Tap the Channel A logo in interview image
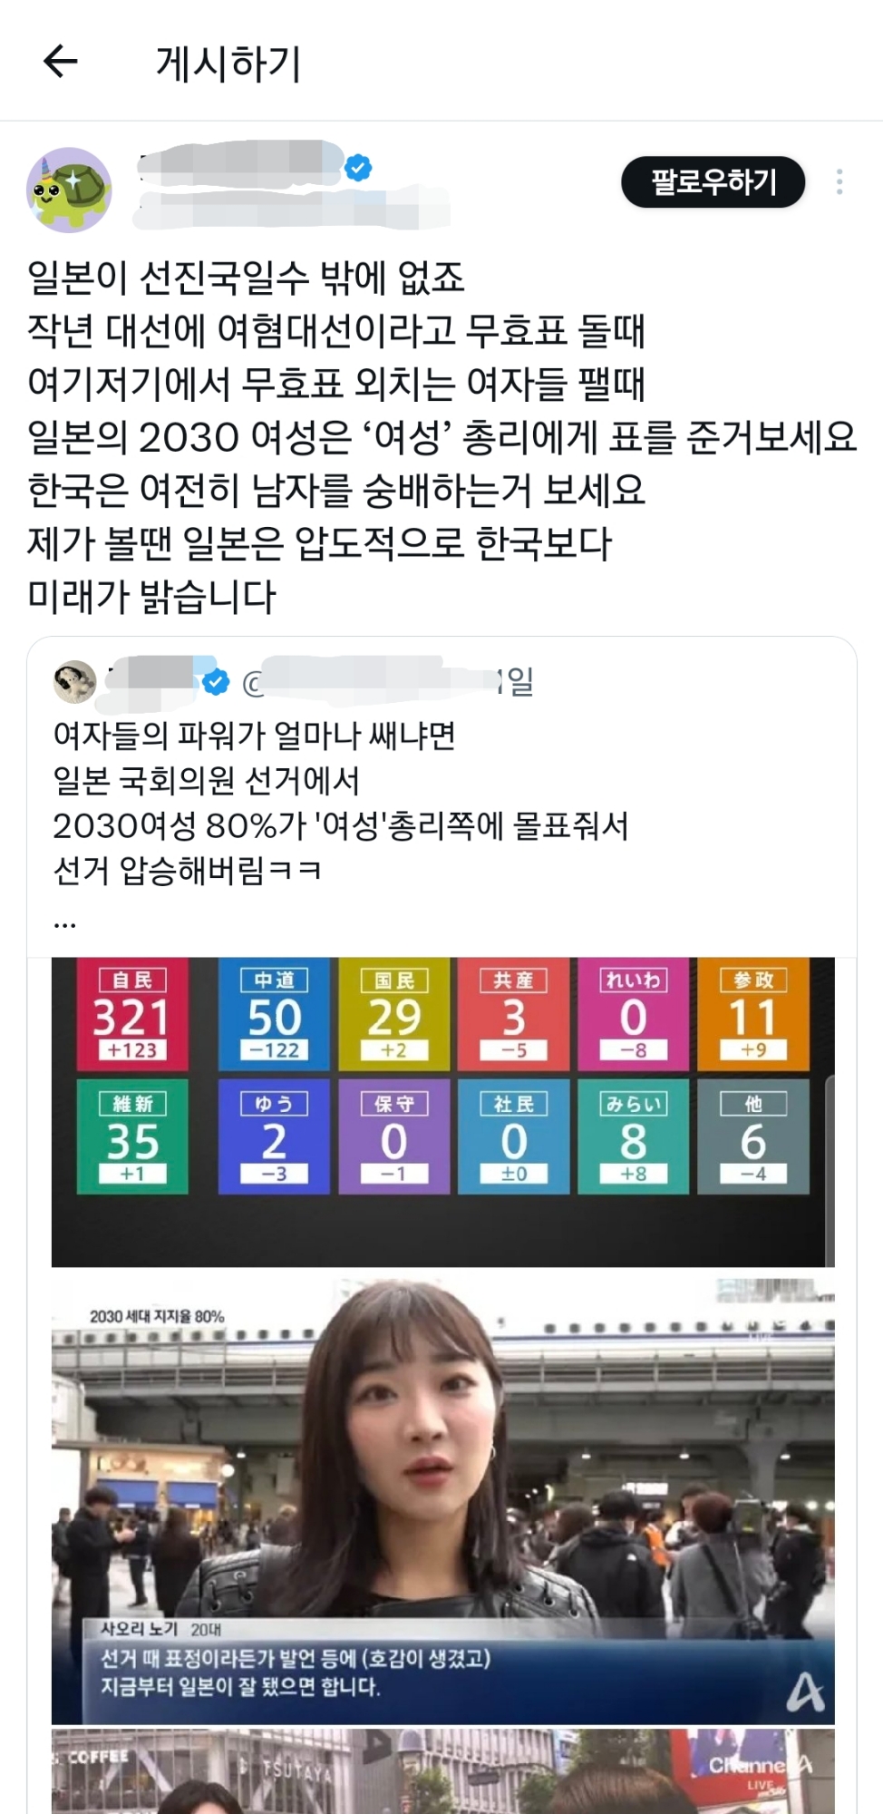This screenshot has height=1814, width=883. (x=805, y=1691)
